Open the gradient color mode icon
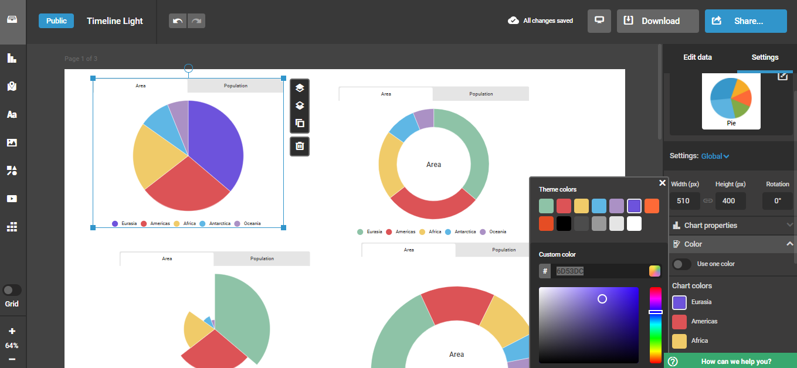The image size is (797, 368). 654,271
